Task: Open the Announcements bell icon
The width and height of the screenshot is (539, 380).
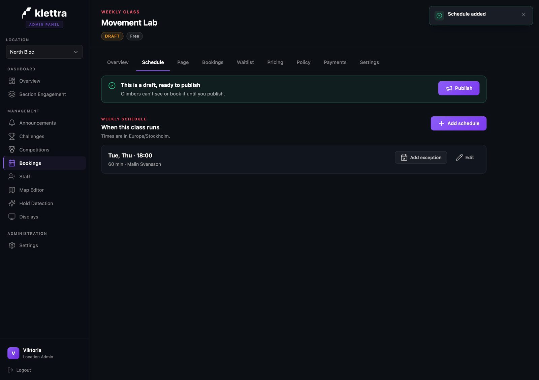Action: tap(12, 123)
